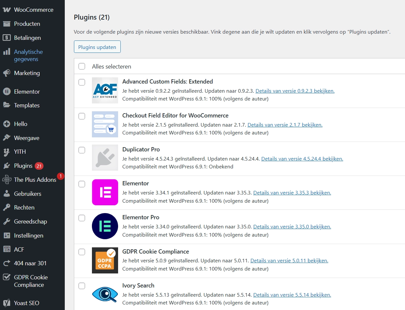Enable the Ivory Search checkbox
Screen dimensions: 405x310
[82, 286]
